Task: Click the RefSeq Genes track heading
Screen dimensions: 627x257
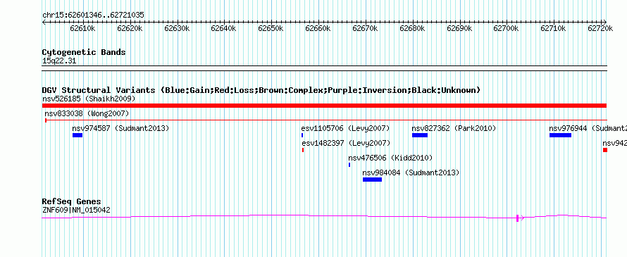Action: click(x=72, y=201)
